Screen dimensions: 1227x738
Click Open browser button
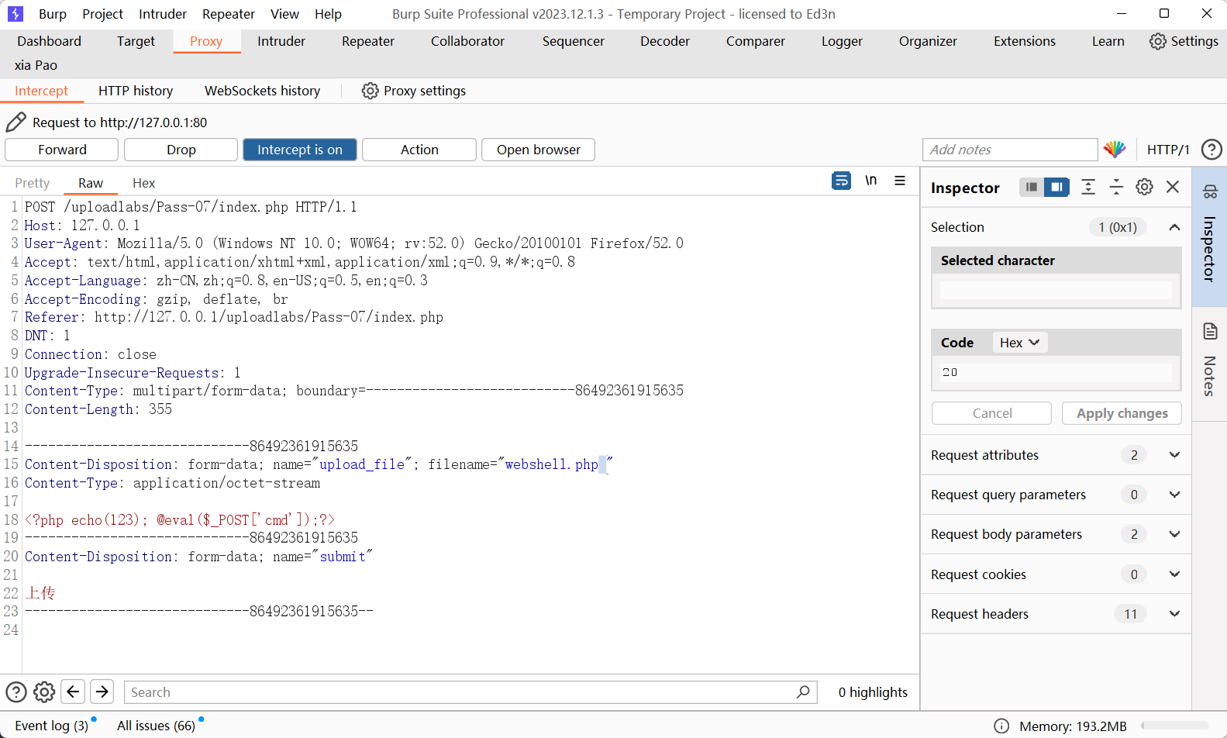(x=539, y=150)
